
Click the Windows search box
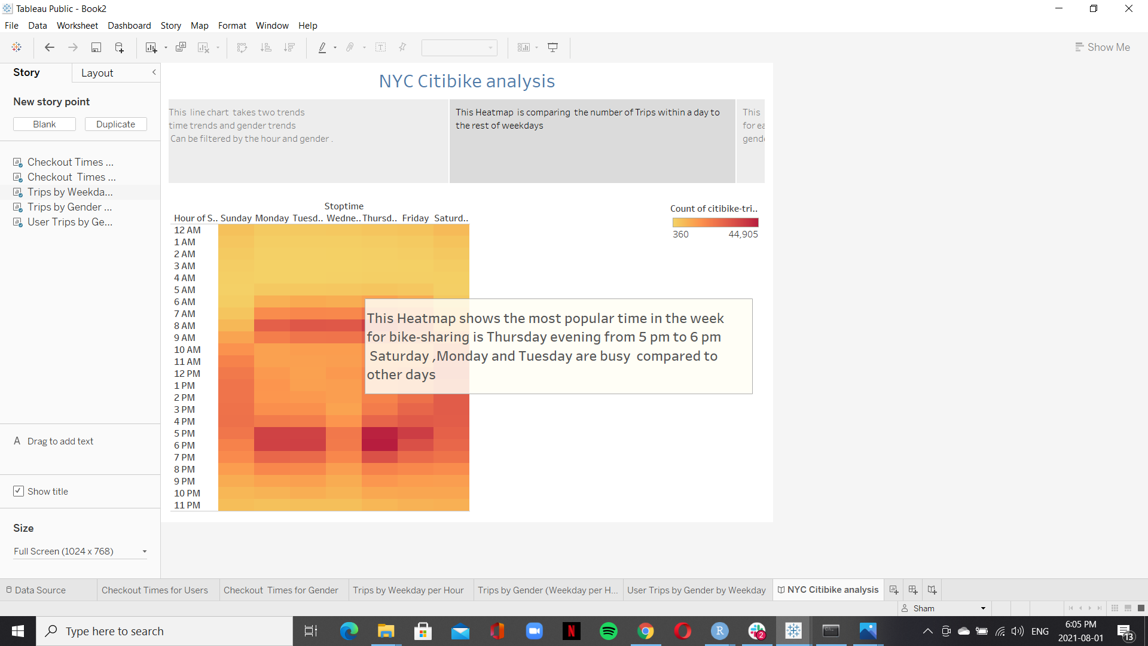164,631
